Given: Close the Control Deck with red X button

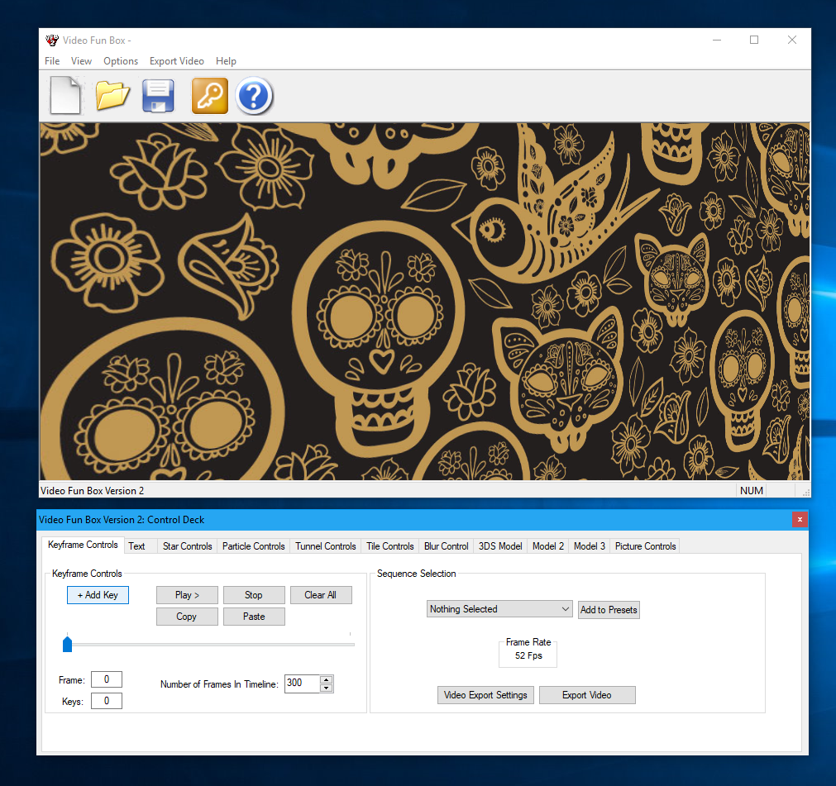Looking at the screenshot, I should 800,520.
